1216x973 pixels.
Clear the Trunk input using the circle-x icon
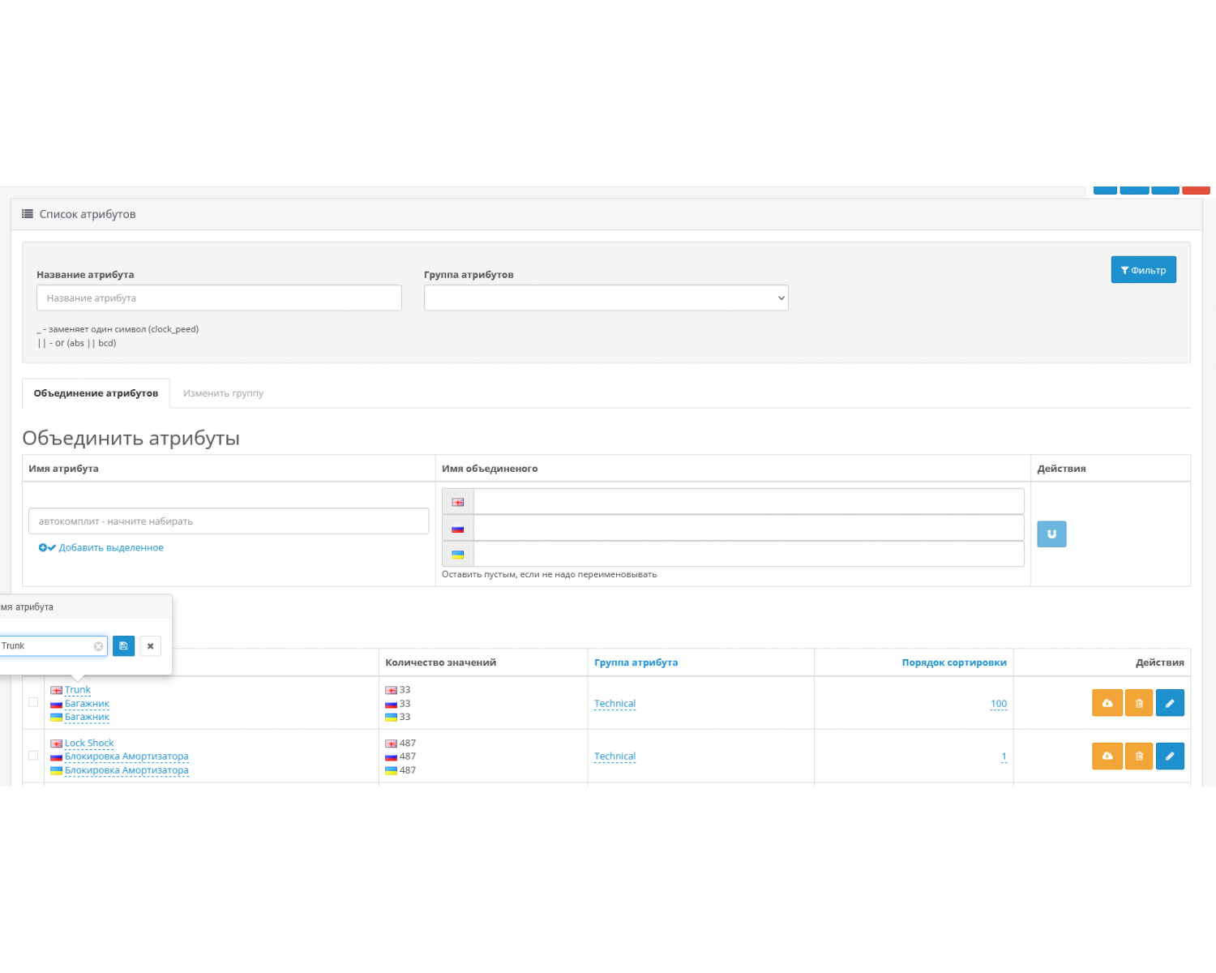(x=98, y=645)
